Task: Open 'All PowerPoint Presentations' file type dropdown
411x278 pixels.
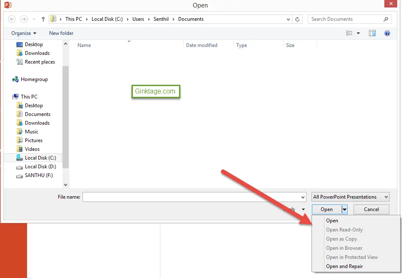Action: (351, 197)
